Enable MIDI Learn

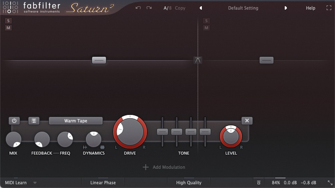(16, 183)
